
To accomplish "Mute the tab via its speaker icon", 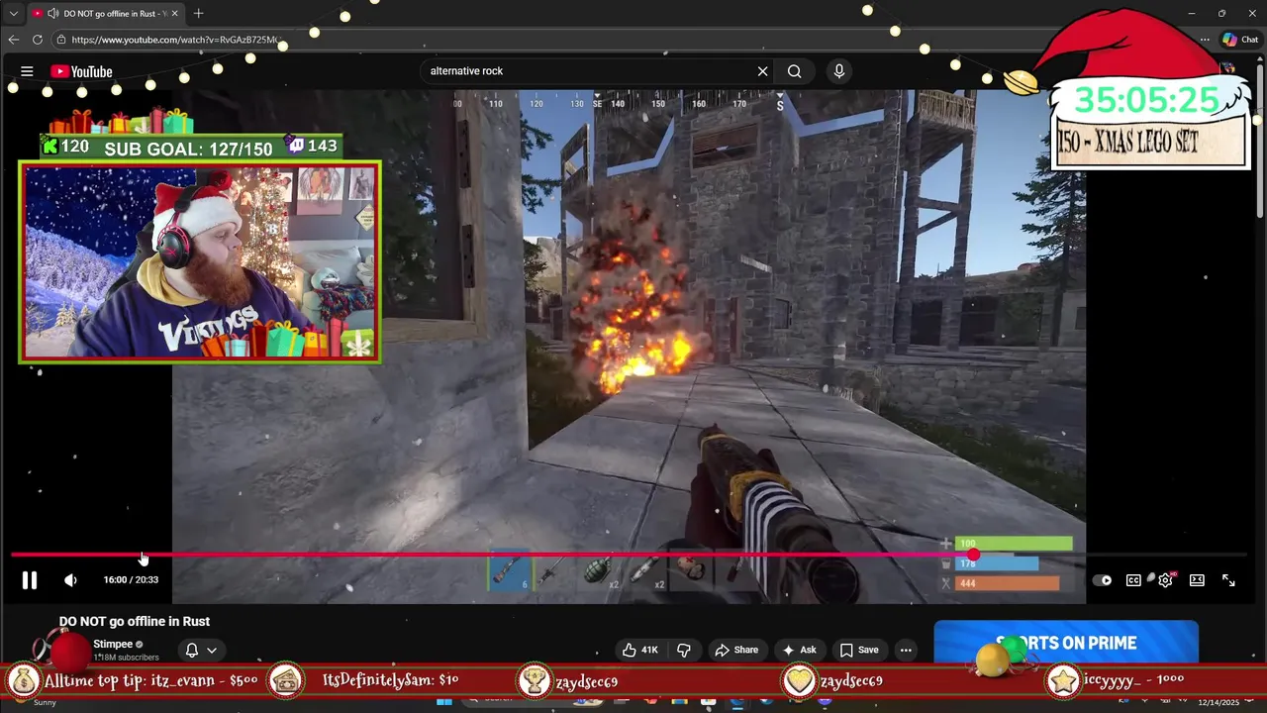I will pos(53,14).
